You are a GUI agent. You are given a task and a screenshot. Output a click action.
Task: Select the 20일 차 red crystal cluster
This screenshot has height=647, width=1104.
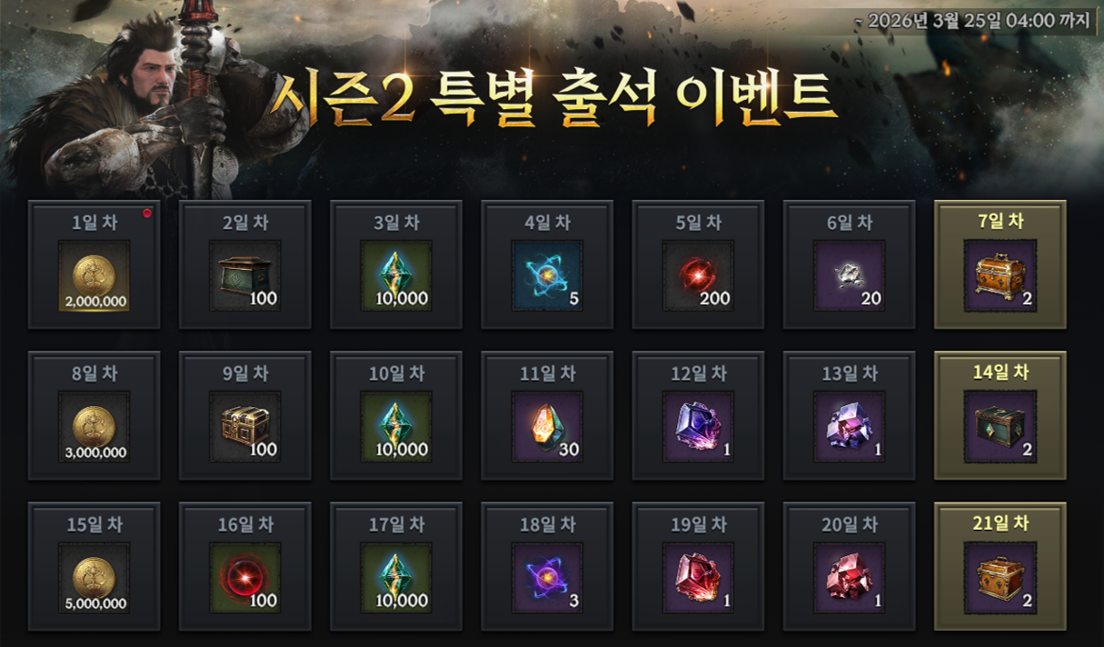tap(849, 578)
